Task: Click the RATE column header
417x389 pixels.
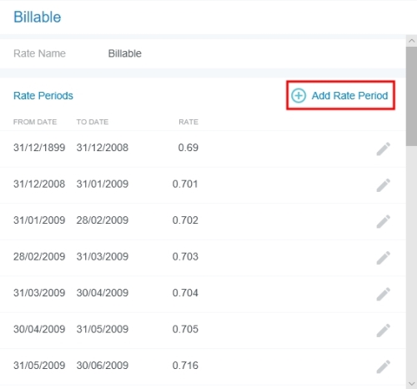Action: 188,122
